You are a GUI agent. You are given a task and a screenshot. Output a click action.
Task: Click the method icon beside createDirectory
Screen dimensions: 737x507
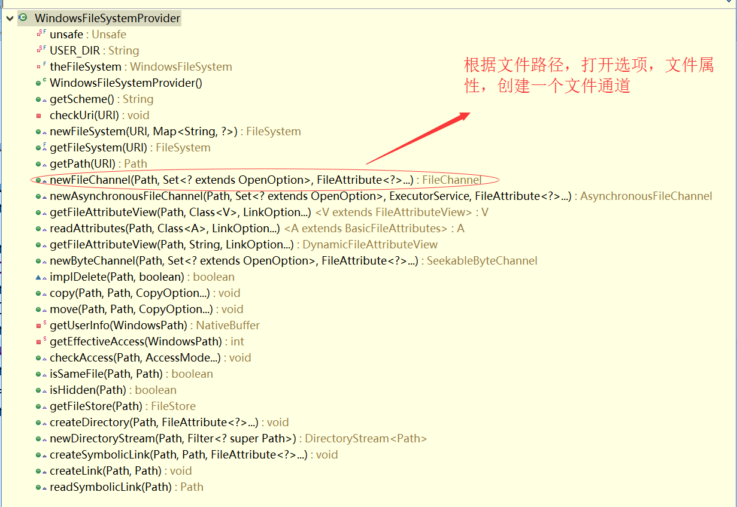point(41,422)
